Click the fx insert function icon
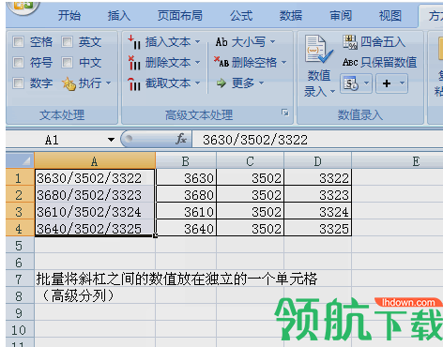Image resolution: width=443 pixels, height=347 pixels. pyautogui.click(x=181, y=139)
